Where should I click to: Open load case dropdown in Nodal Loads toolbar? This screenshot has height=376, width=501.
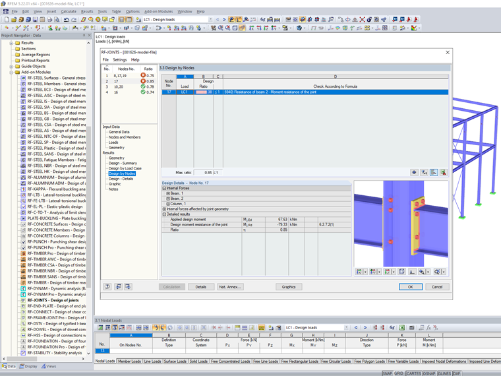346,328
